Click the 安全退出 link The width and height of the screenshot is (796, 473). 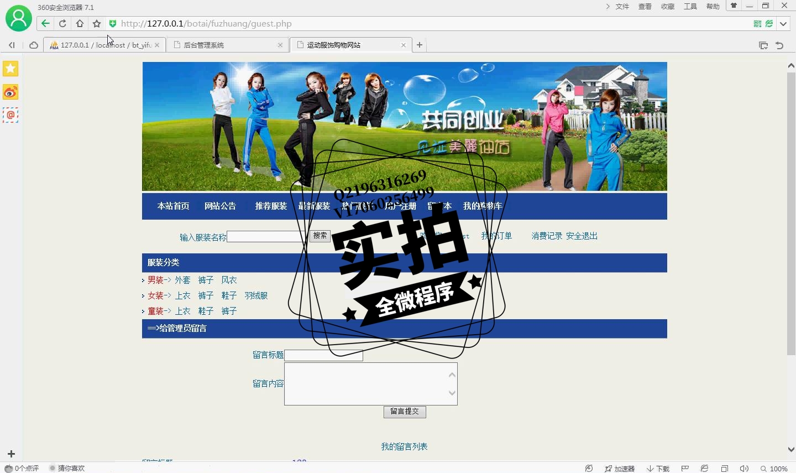pos(582,236)
